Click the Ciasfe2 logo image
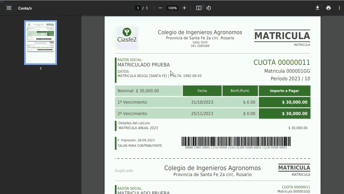Image resolution: width=344 pixels, height=194 pixels. point(127,38)
